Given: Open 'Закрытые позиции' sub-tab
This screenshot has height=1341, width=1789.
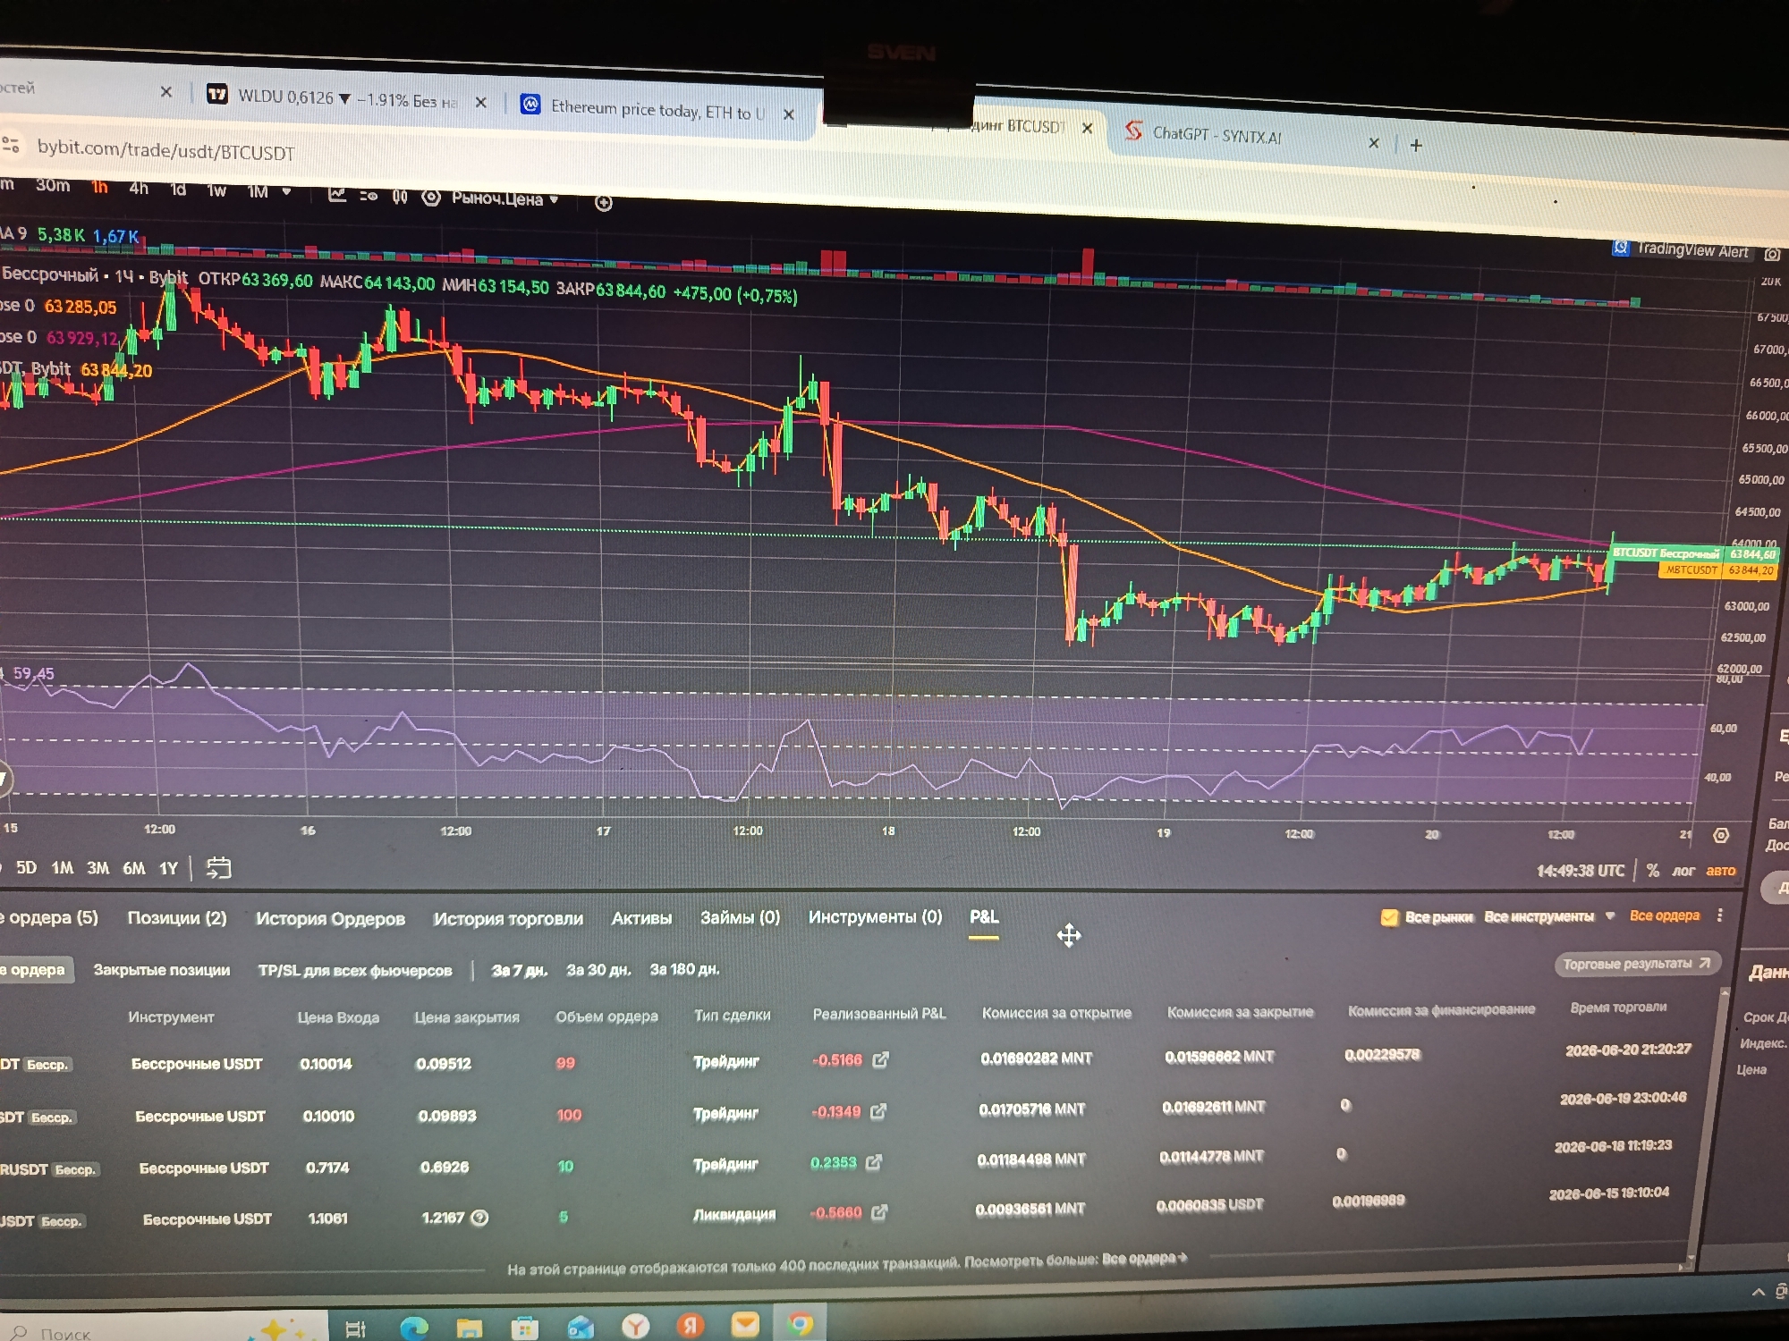Looking at the screenshot, I should pyautogui.click(x=162, y=970).
